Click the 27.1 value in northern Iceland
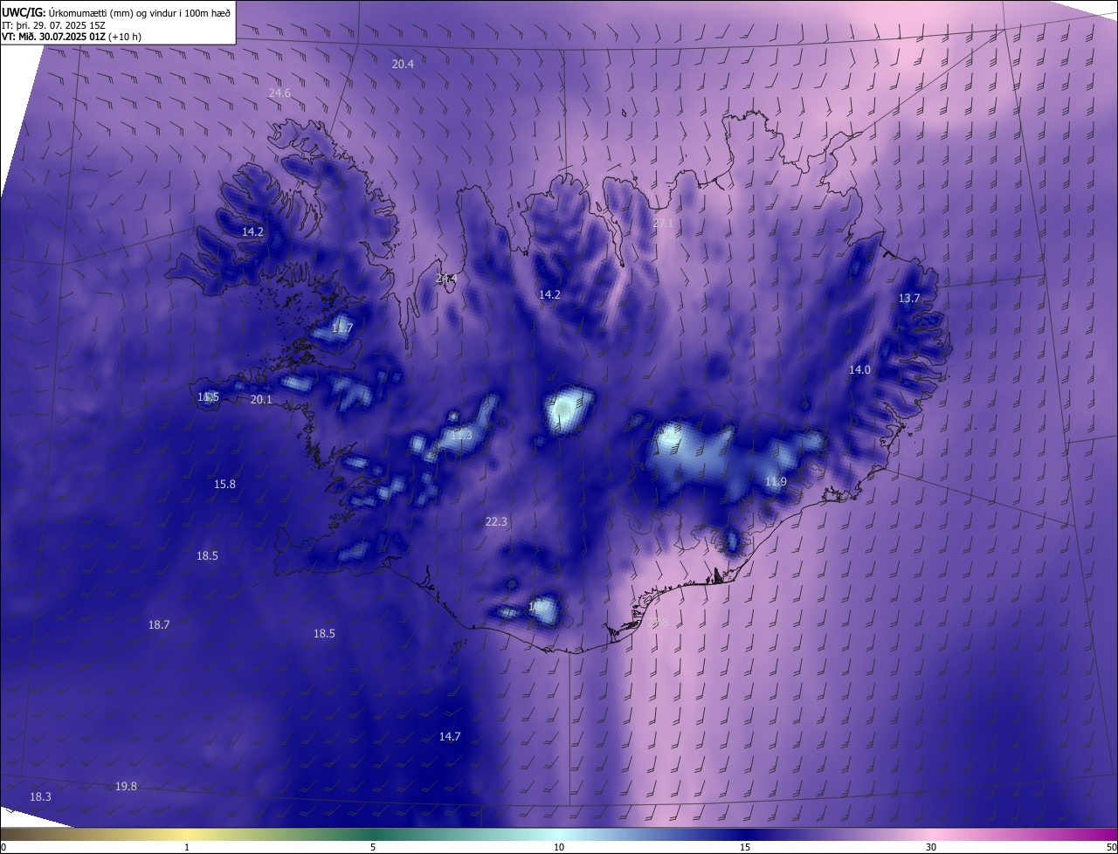This screenshot has width=1118, height=854. point(664,224)
